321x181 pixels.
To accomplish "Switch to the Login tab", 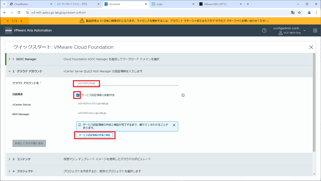I will pyautogui.click(x=173, y=4).
